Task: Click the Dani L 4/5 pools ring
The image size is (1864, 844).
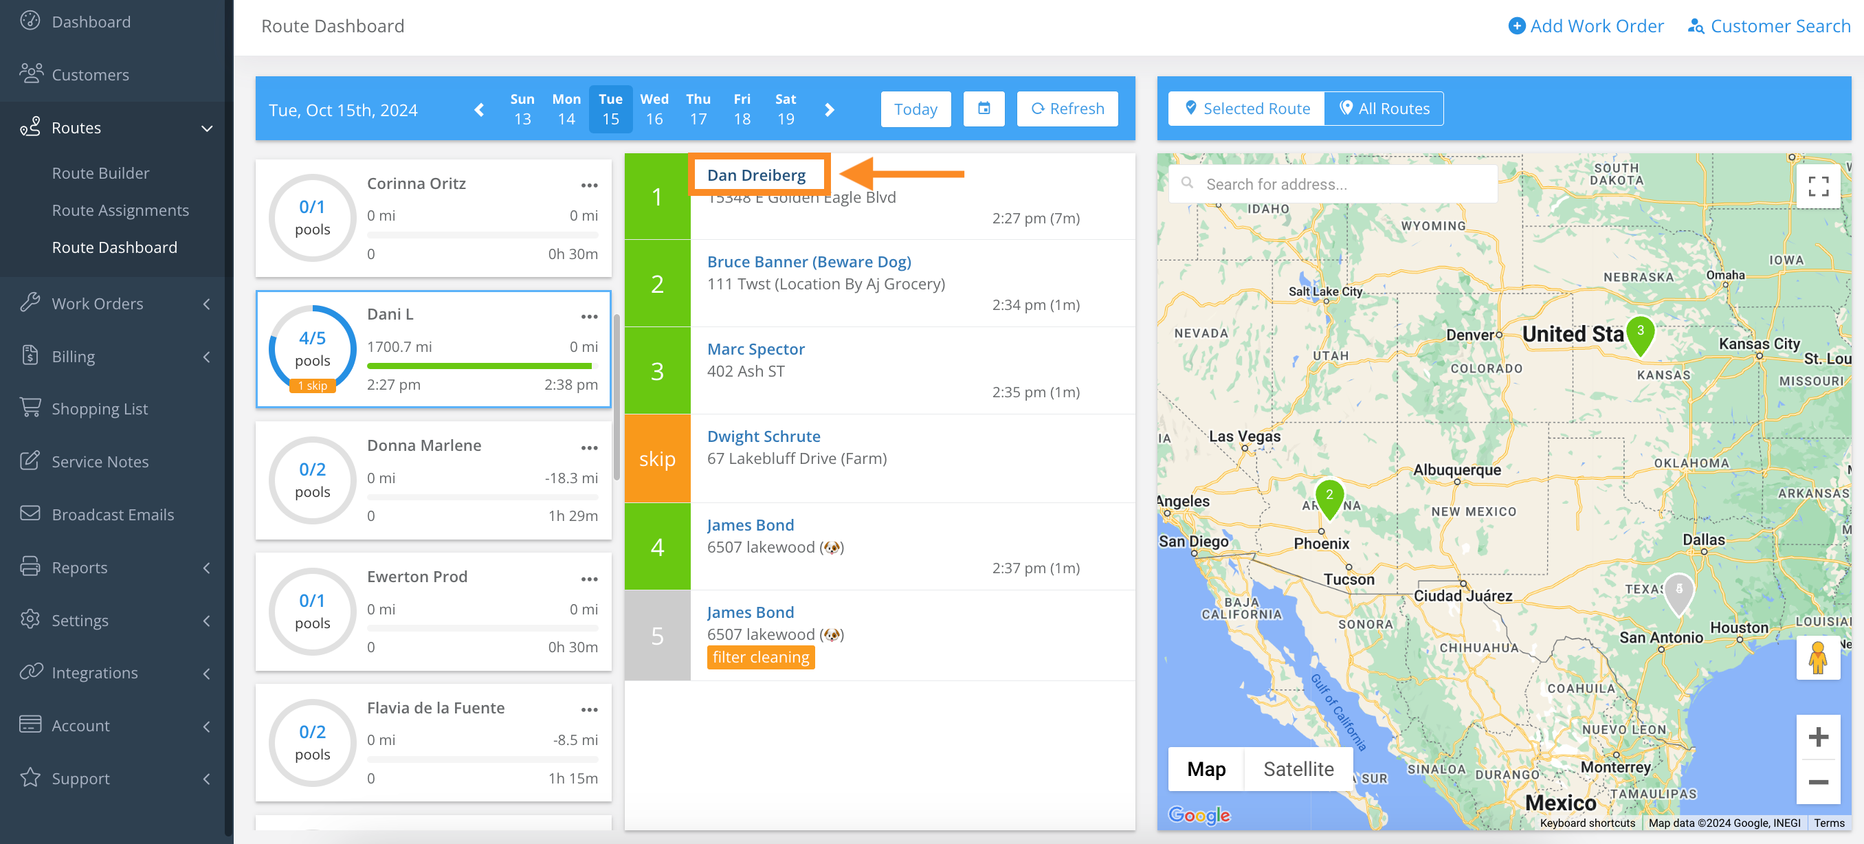Action: point(312,349)
